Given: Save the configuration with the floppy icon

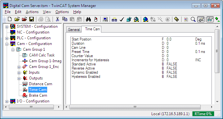Looking at the screenshot, I should 31,19.
